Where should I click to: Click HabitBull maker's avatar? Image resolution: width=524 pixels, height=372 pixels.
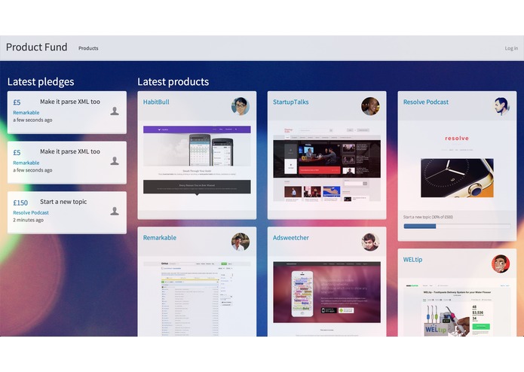point(241,106)
